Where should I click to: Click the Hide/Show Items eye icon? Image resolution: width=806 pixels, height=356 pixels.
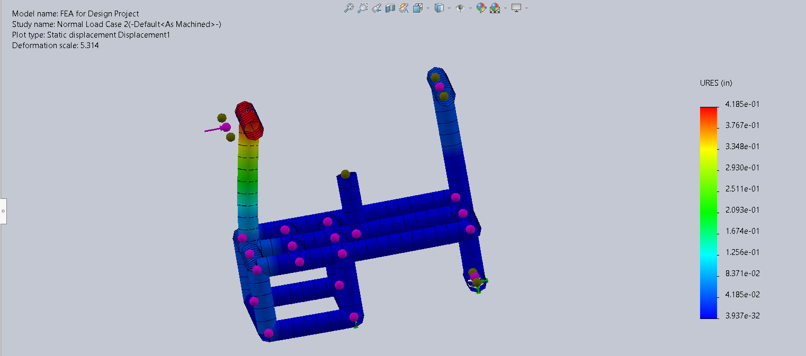pyautogui.click(x=460, y=8)
